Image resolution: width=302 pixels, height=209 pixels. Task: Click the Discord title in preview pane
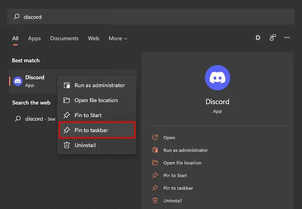(x=218, y=102)
